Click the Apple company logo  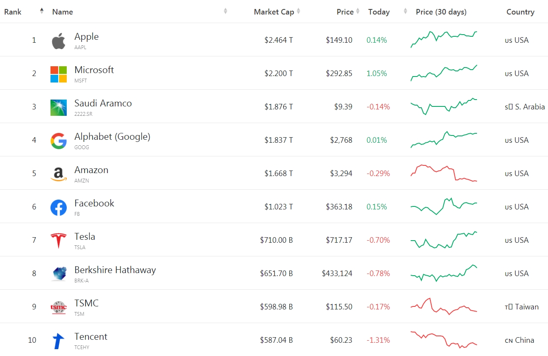coord(59,41)
